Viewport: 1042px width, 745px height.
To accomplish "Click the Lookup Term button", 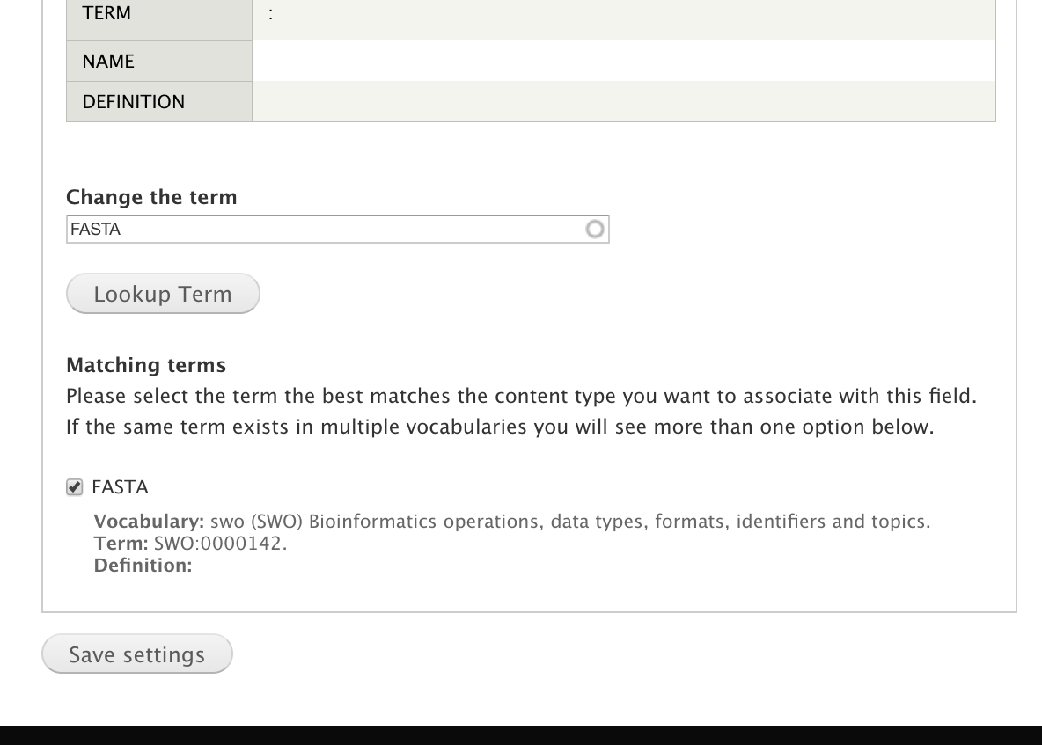I will tap(163, 294).
